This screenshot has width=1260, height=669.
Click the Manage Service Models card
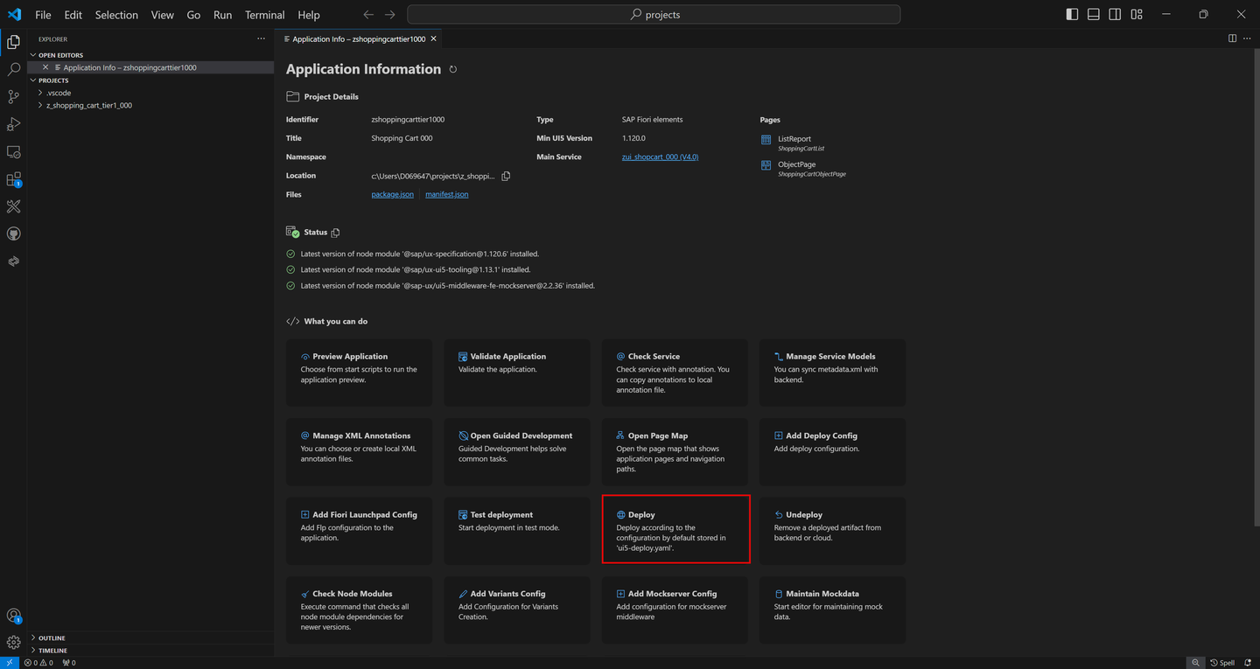pyautogui.click(x=833, y=373)
